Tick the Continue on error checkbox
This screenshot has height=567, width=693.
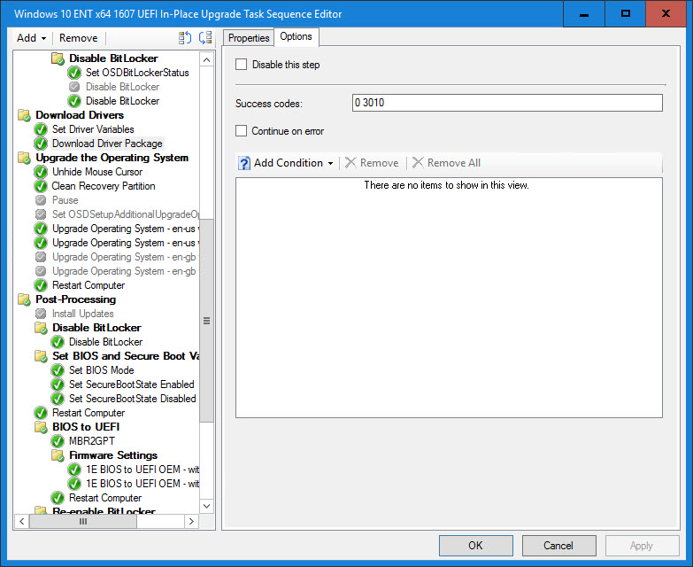(x=242, y=131)
